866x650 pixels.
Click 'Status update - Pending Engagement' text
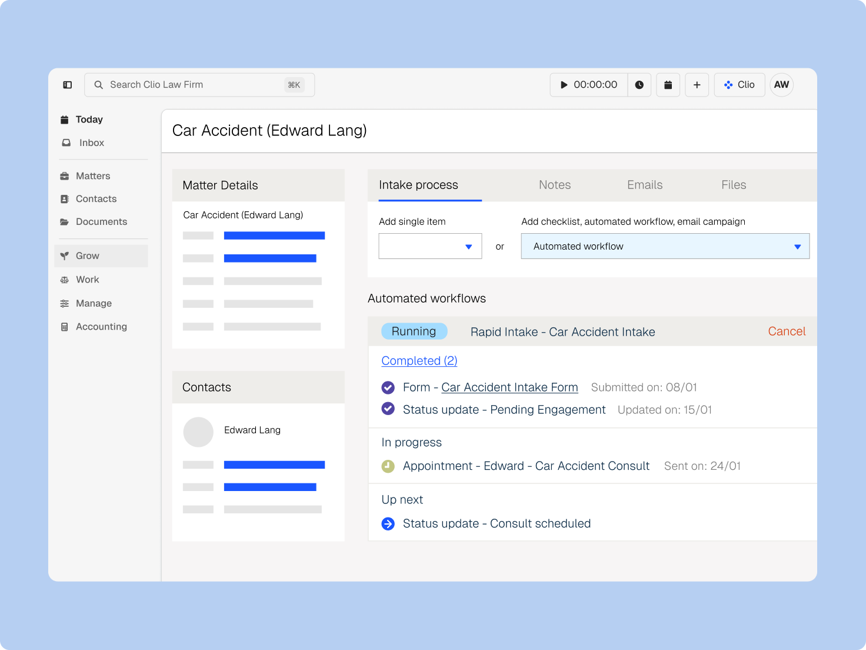pos(504,410)
